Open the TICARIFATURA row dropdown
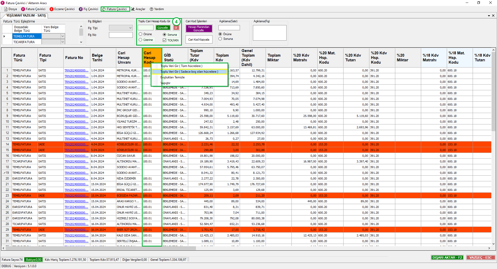 coord(62,42)
